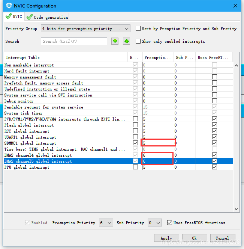
Task: Enable the FPU global interrupt checkbox
Action: pos(135,167)
